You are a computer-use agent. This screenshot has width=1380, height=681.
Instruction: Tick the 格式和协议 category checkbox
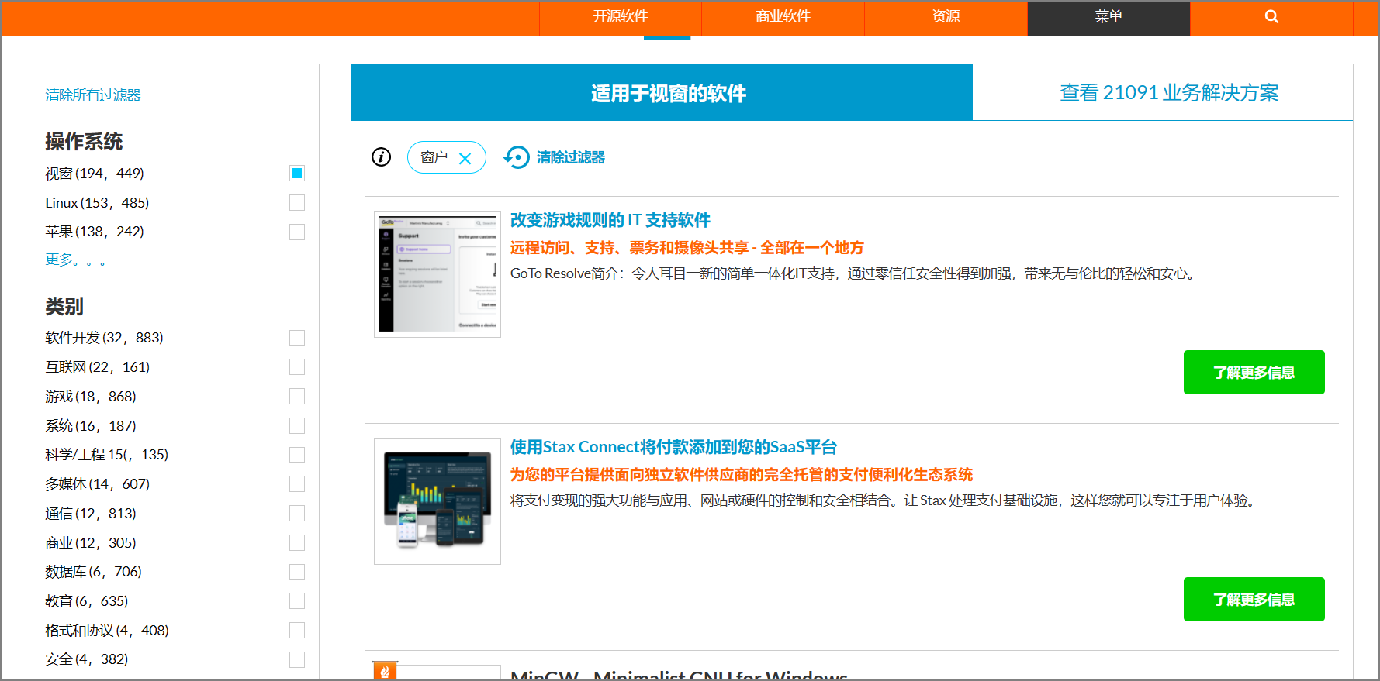click(x=297, y=630)
